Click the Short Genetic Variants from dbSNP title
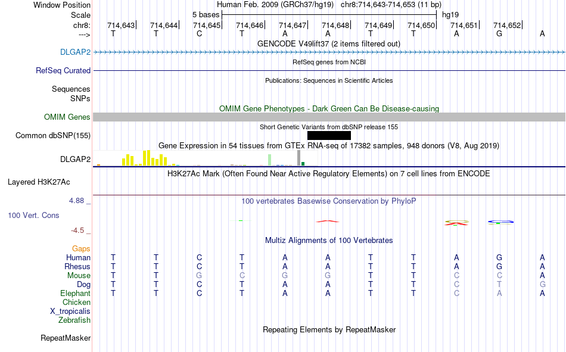This screenshot has height=352, width=566. (x=329, y=127)
